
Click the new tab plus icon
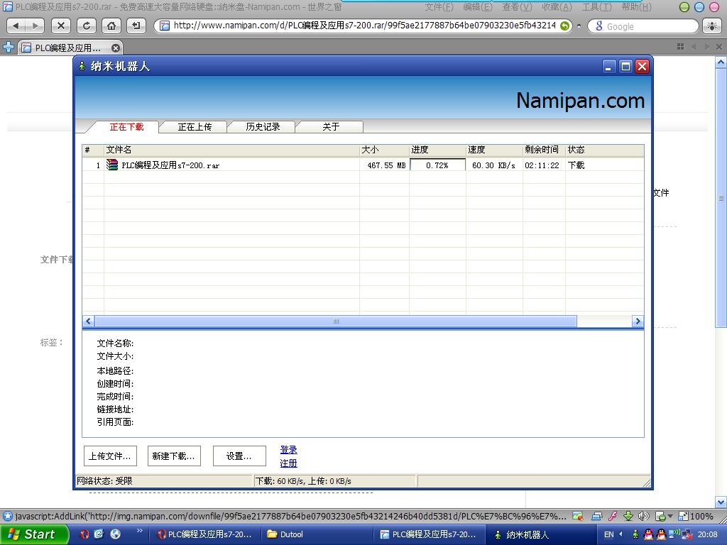[9, 48]
